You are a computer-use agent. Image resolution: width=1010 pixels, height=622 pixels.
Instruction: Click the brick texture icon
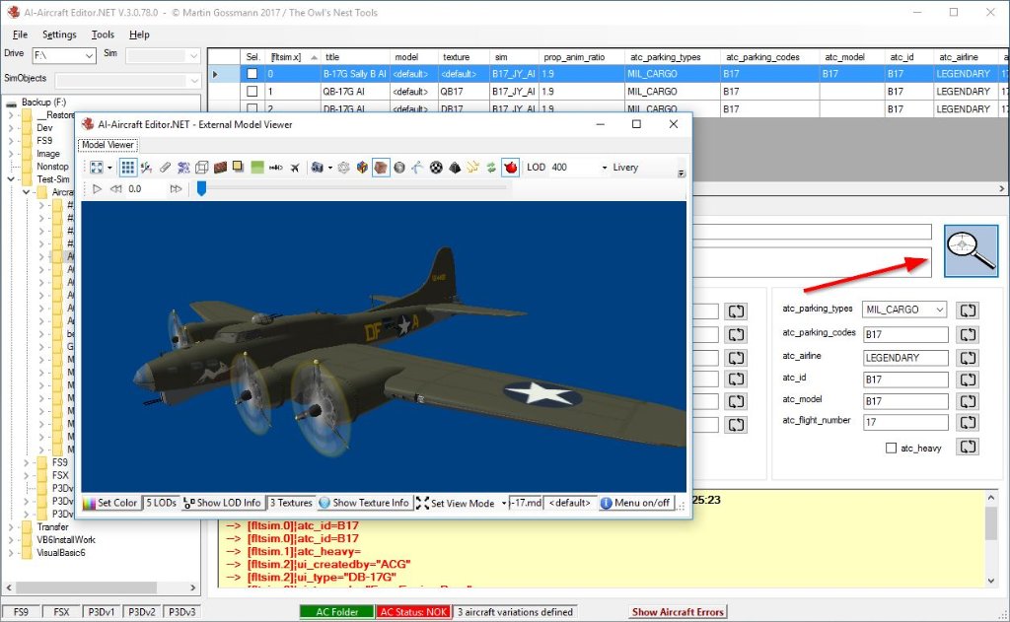click(220, 168)
